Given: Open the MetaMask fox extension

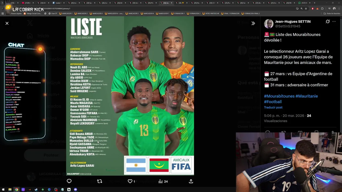Looking at the screenshot, I should (317, 9).
